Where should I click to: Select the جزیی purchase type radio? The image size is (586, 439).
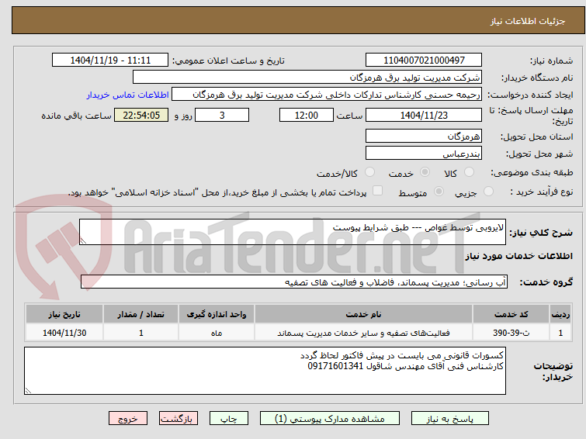pyautogui.click(x=488, y=192)
